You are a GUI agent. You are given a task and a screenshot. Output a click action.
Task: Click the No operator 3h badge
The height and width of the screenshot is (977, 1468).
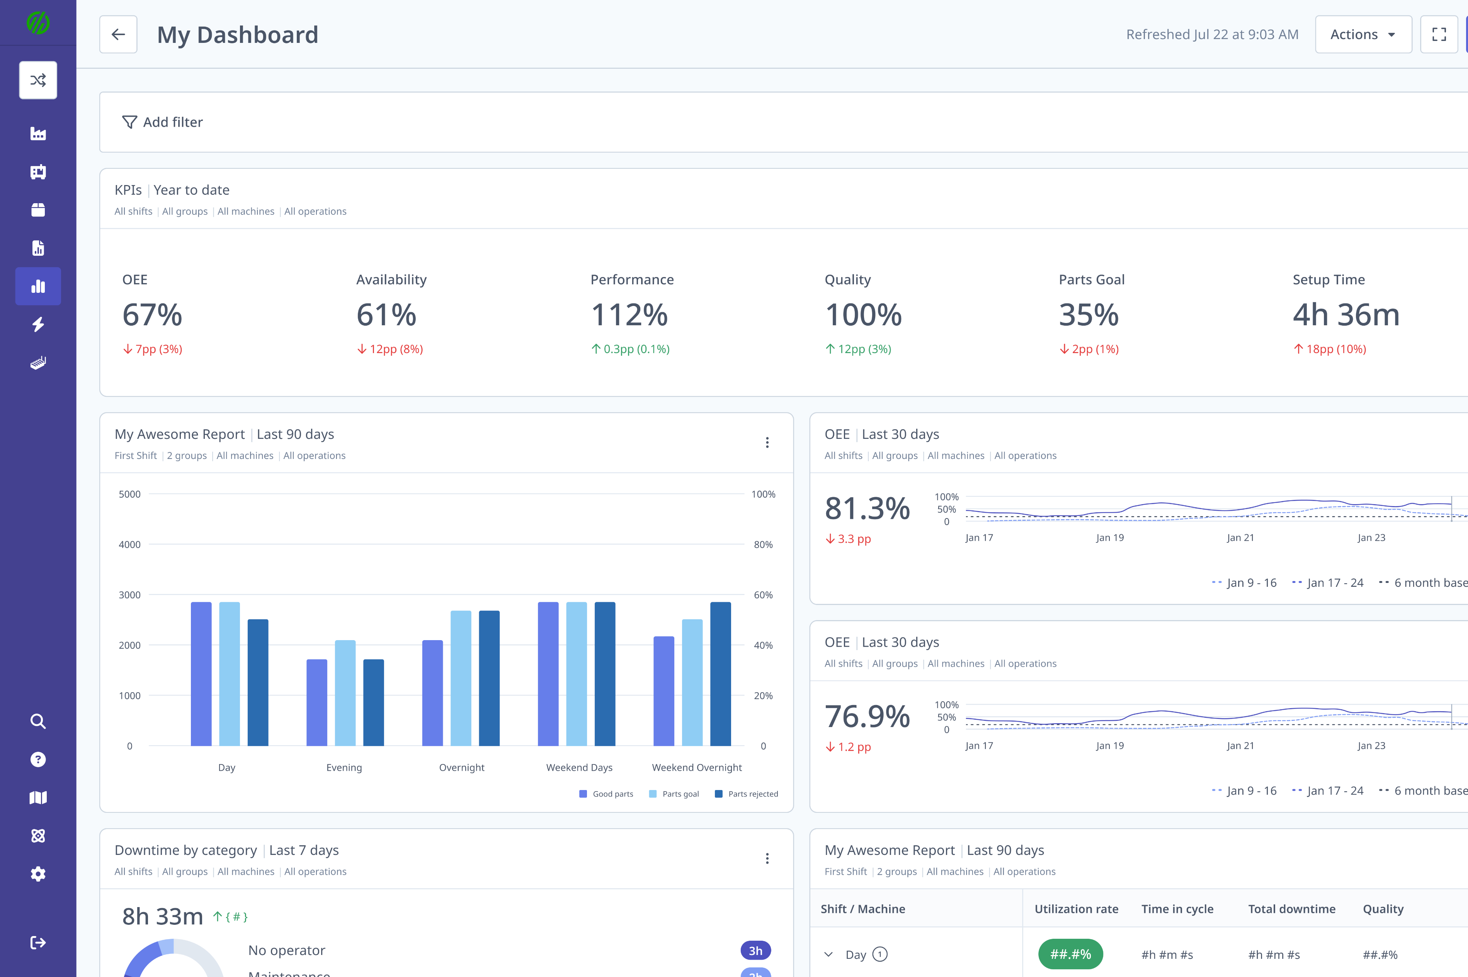point(755,950)
